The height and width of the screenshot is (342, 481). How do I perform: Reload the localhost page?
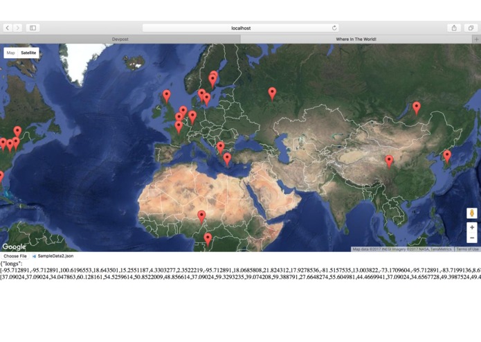click(334, 28)
